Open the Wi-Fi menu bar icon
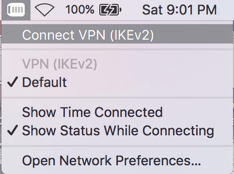The height and width of the screenshot is (174, 234). pos(45,10)
